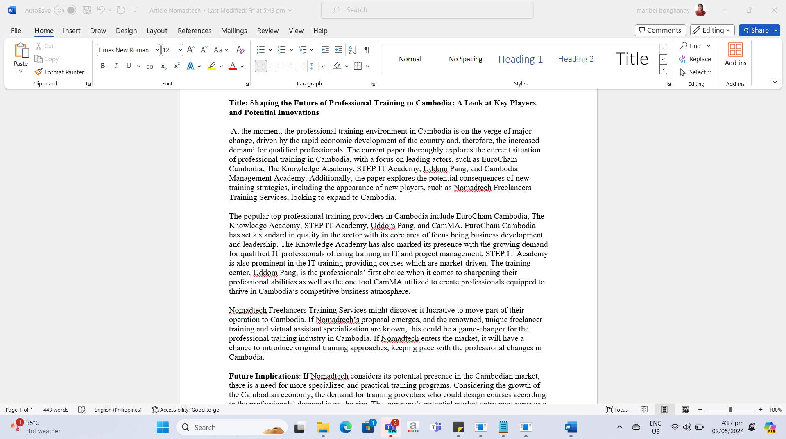Increase font size with Grow Font icon
Screen dimensions: 786x439
(190, 50)
